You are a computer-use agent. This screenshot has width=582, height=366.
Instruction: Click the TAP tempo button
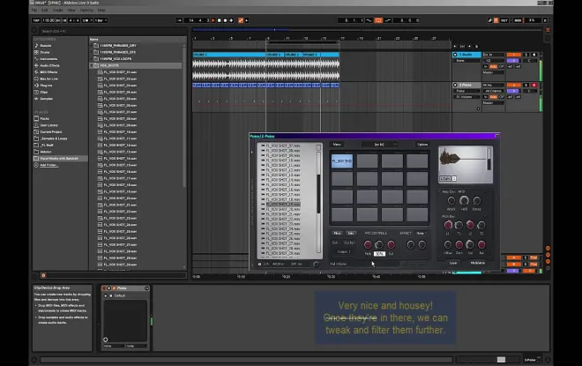coord(36,20)
